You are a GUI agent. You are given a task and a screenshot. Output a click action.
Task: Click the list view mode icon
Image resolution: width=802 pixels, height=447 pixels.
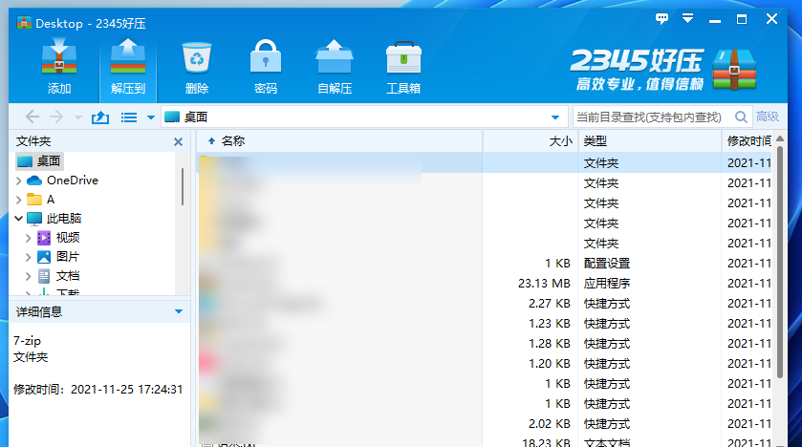129,117
